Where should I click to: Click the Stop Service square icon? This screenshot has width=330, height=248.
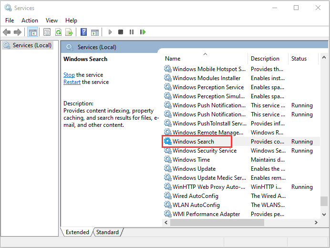tap(121, 32)
